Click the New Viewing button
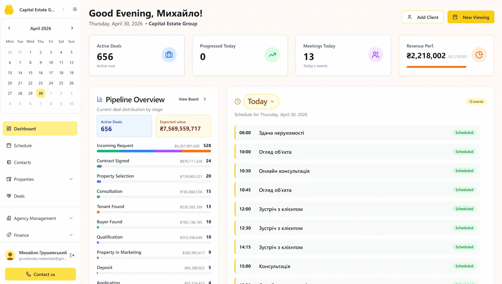502x284 pixels. tap(471, 17)
